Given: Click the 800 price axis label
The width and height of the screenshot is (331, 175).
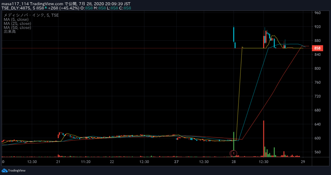Looking at the screenshot, I should click(x=317, y=68).
